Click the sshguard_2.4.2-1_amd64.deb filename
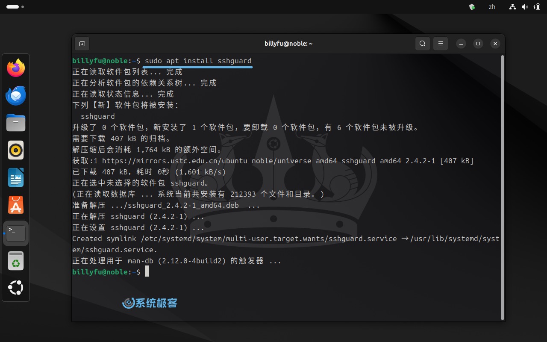547x342 pixels. [183, 205]
